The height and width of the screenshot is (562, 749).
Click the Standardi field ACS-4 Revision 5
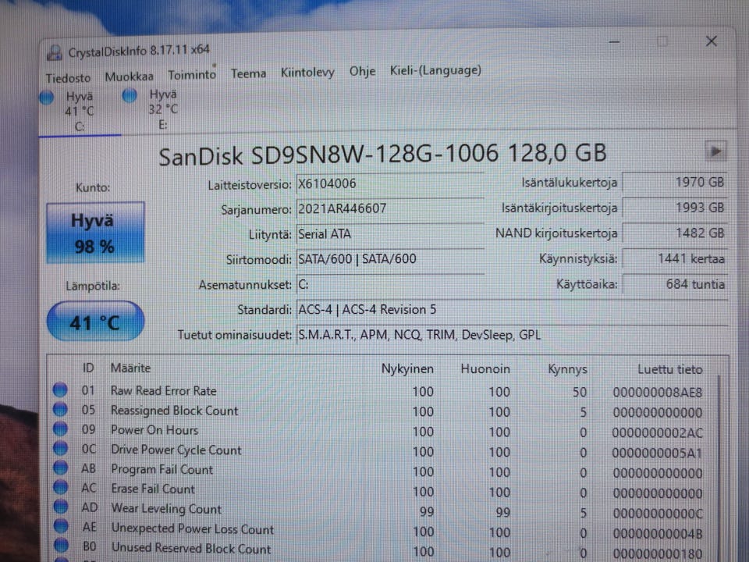[x=512, y=310]
